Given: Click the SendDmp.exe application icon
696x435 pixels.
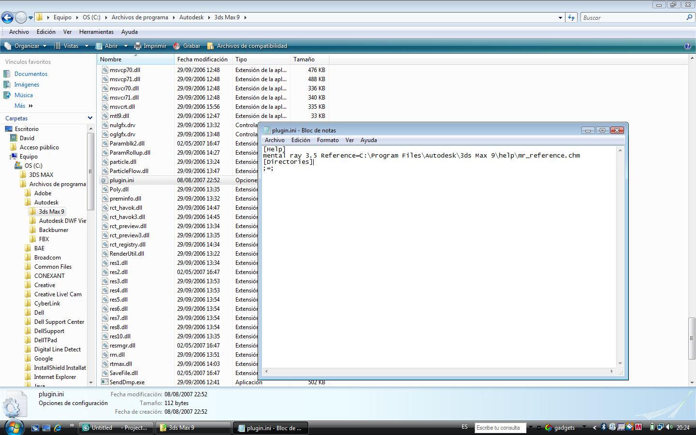Looking at the screenshot, I should pyautogui.click(x=105, y=382).
